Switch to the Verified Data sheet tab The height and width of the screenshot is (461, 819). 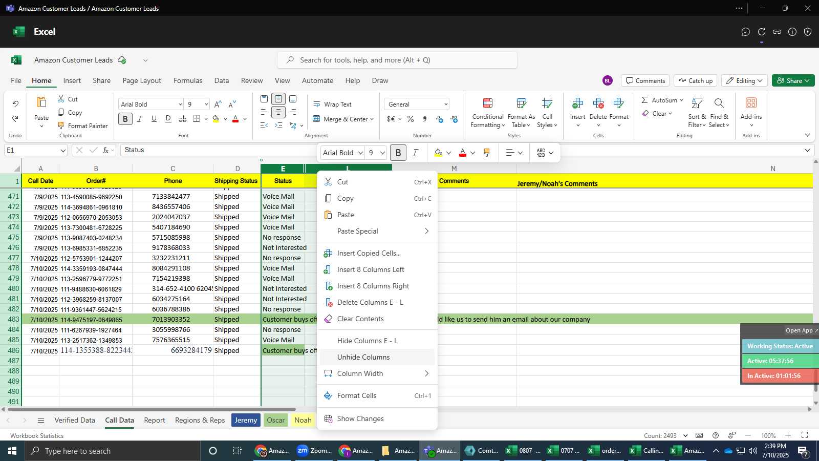pyautogui.click(x=75, y=420)
